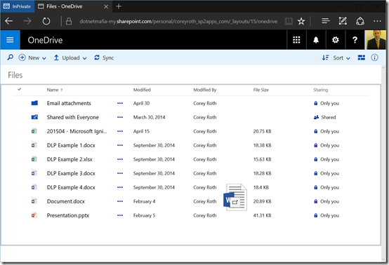Open ellipsis menu for Presentation.pptx

coord(120,215)
